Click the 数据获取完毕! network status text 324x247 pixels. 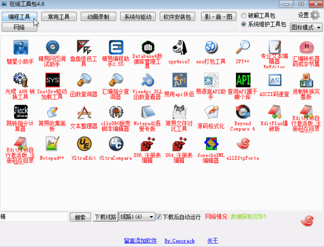pyautogui.click(x=249, y=217)
